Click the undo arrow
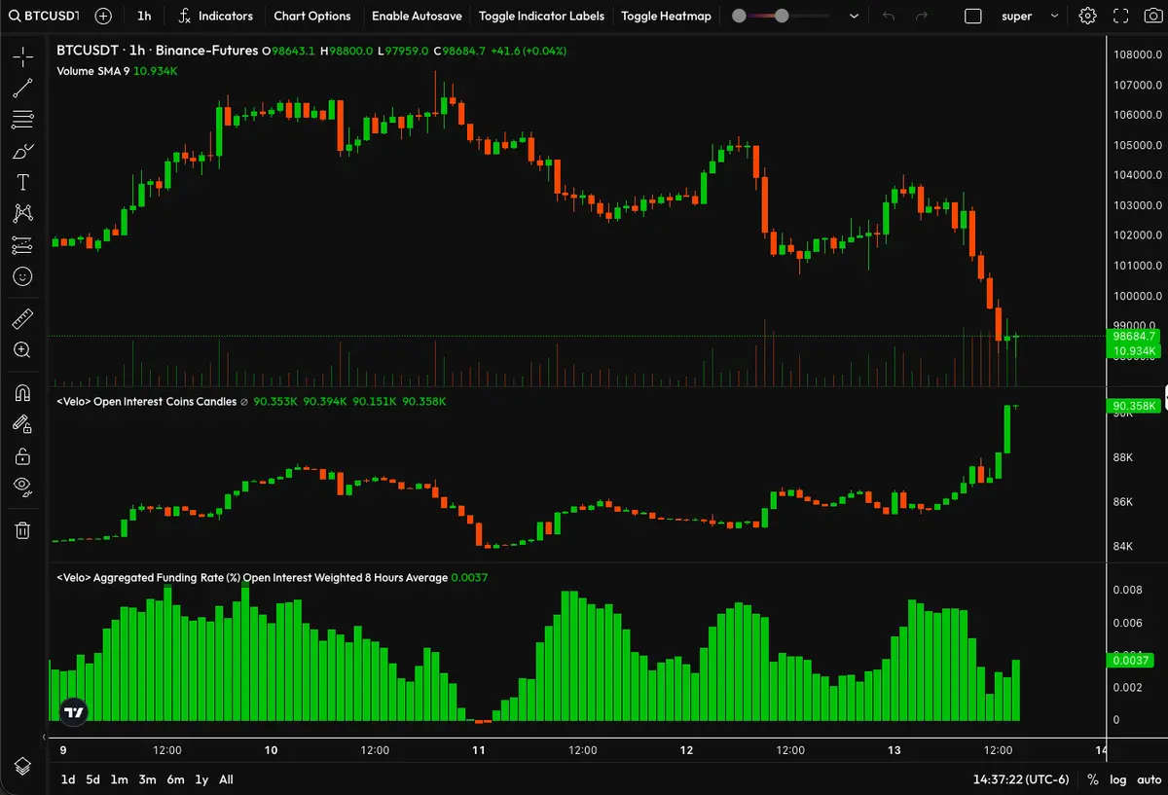Screen dimensions: 1168x795 [x=888, y=17]
